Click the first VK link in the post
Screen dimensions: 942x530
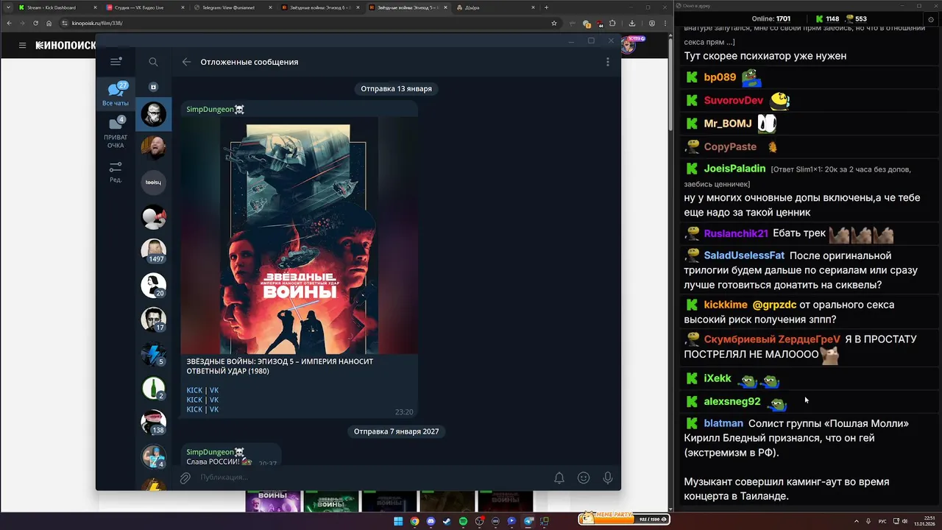214,390
